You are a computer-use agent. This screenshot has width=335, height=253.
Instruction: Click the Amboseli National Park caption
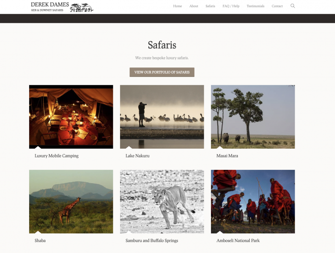(238, 241)
